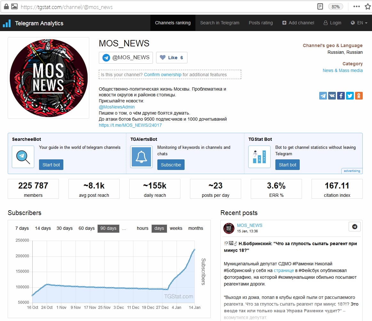Select the 7 days chart period
372x321 pixels.
[x=22, y=229]
